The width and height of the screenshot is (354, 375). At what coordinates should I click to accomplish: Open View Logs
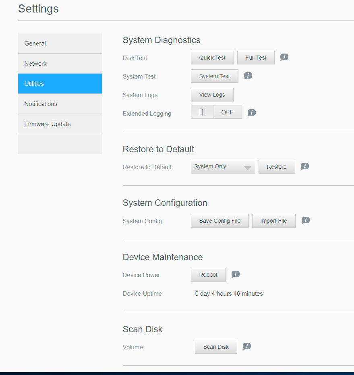click(x=212, y=95)
